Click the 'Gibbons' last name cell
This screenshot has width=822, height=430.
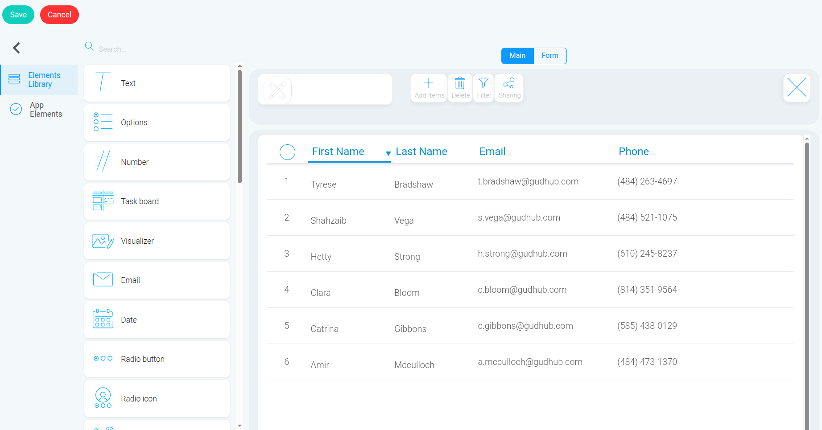pos(410,329)
